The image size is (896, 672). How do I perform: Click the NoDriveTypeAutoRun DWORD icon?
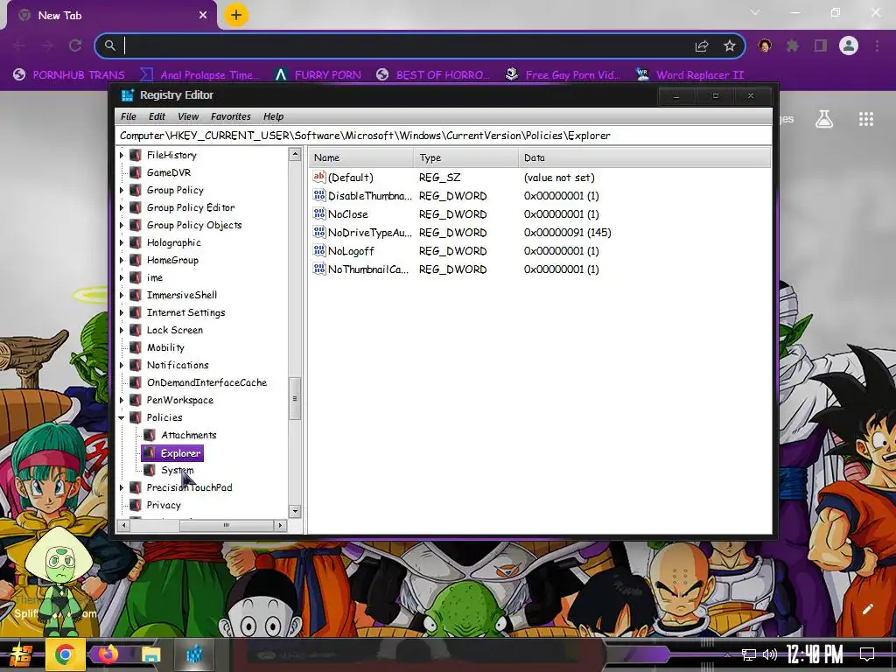pyautogui.click(x=318, y=232)
